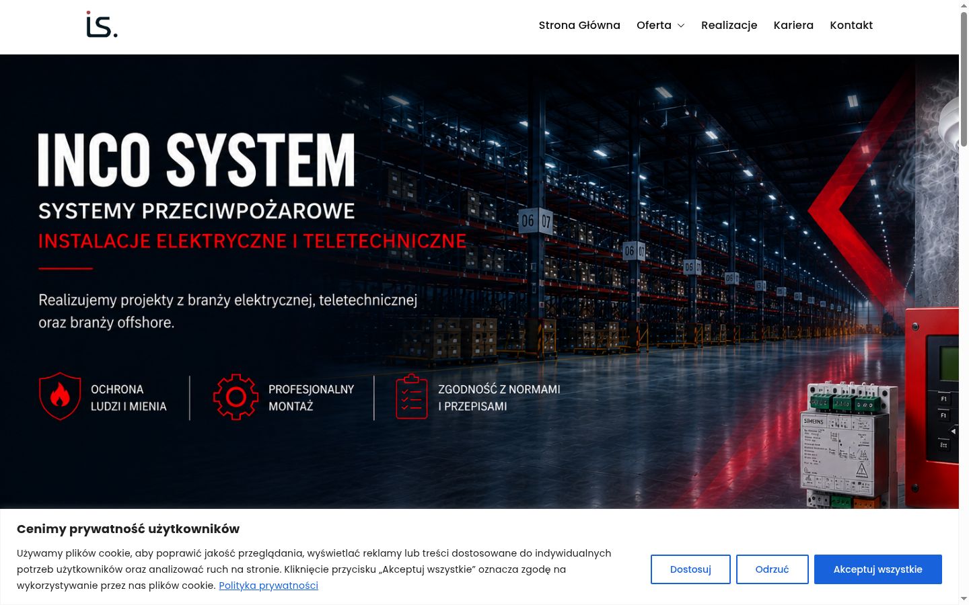Click the OCHRONA LUDZI I MIENIA label
This screenshot has height=605, width=969.
[129, 398]
